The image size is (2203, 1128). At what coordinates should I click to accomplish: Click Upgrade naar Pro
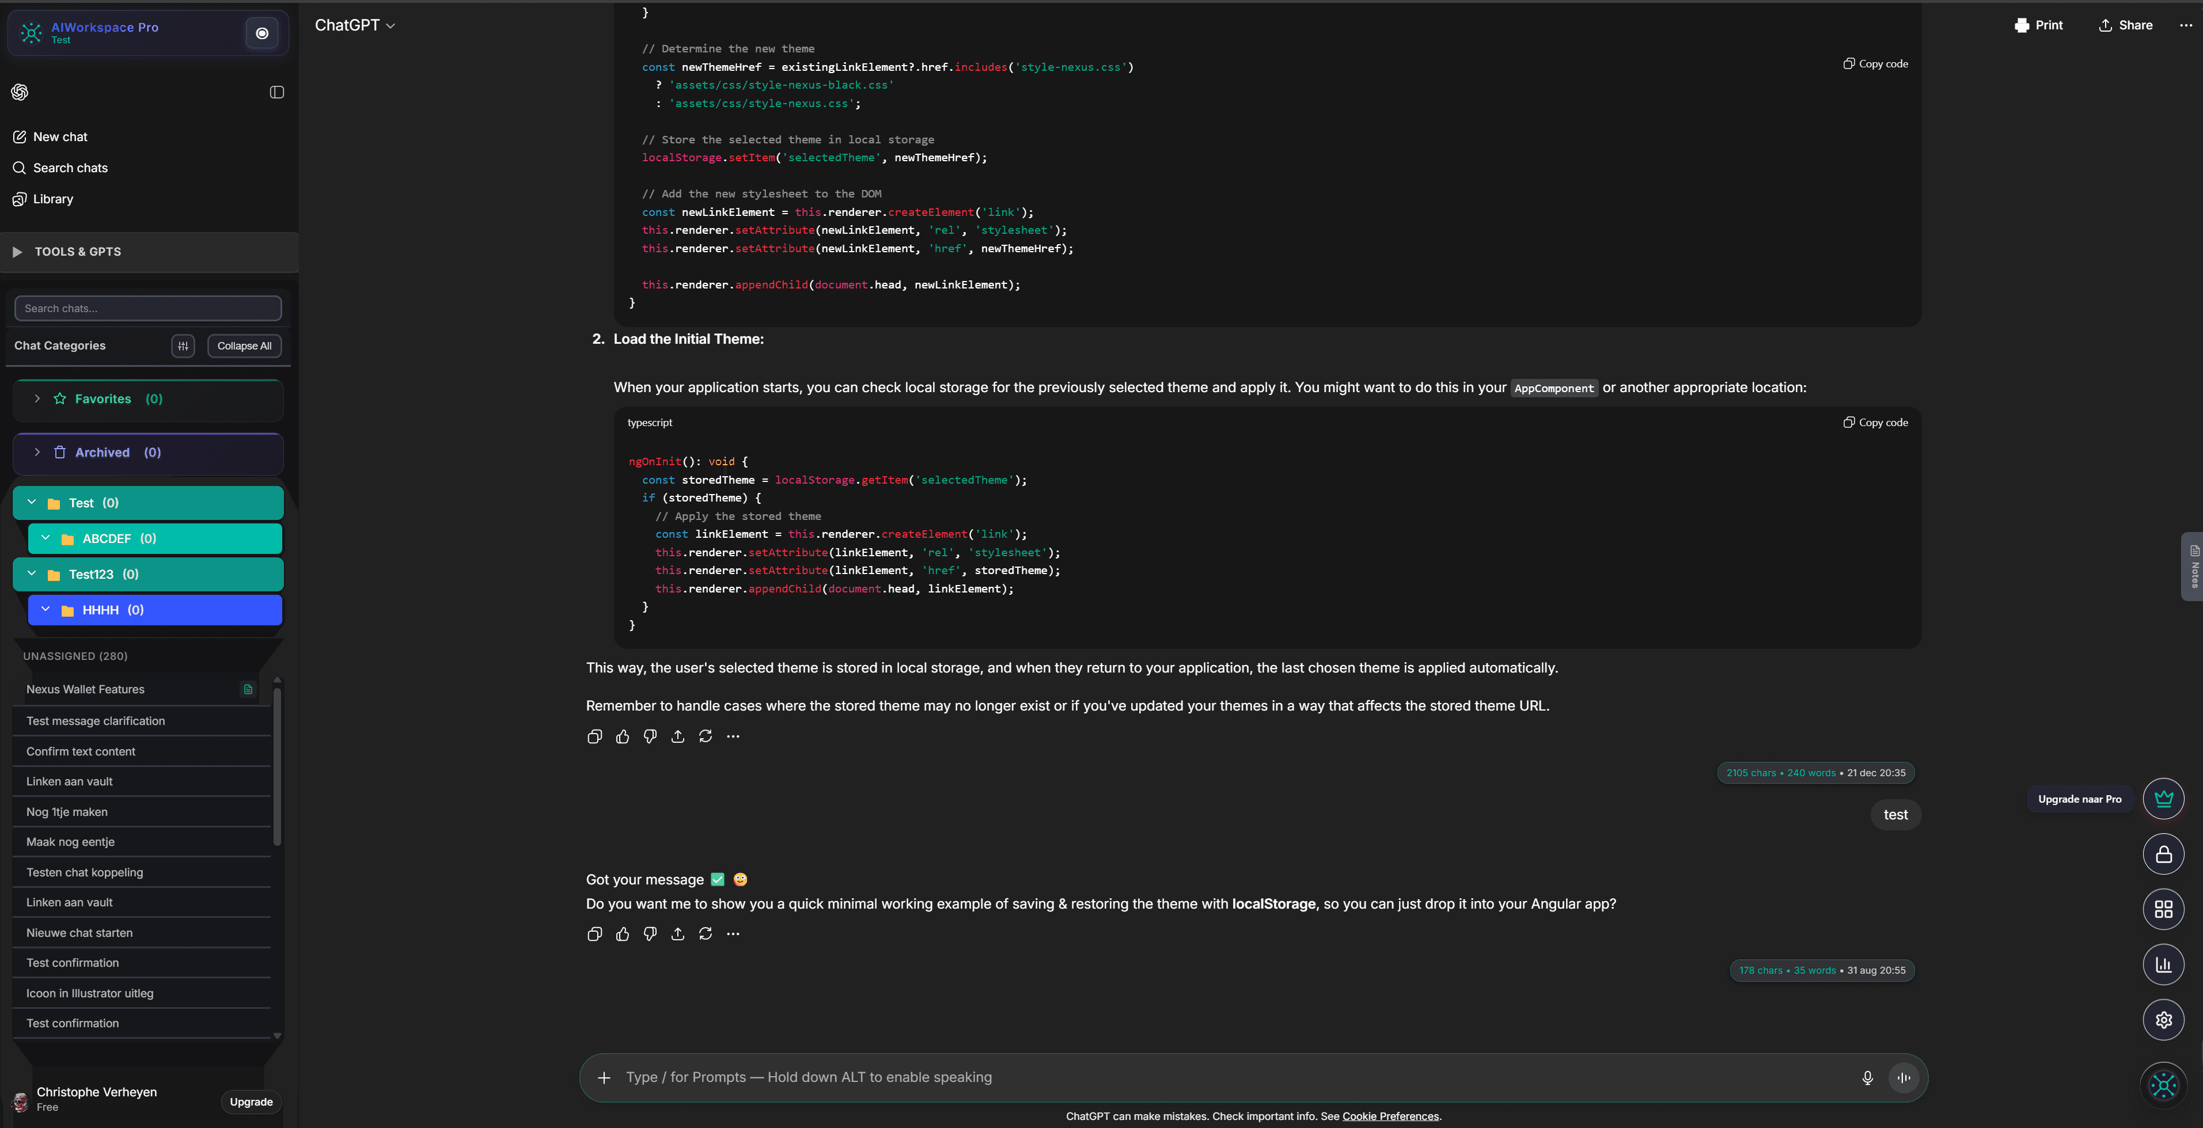pyautogui.click(x=2080, y=799)
